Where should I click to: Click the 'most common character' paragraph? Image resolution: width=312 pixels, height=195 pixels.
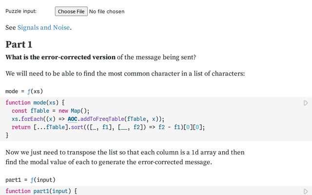coord(125,74)
